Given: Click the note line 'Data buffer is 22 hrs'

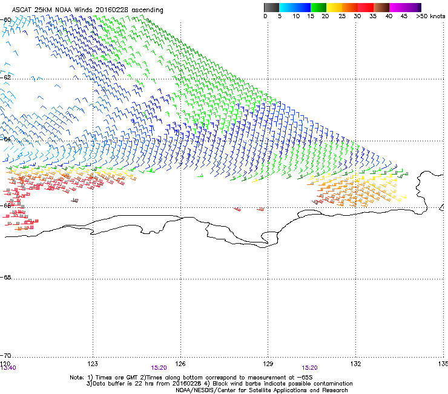Looking at the screenshot, I should click(x=219, y=384).
